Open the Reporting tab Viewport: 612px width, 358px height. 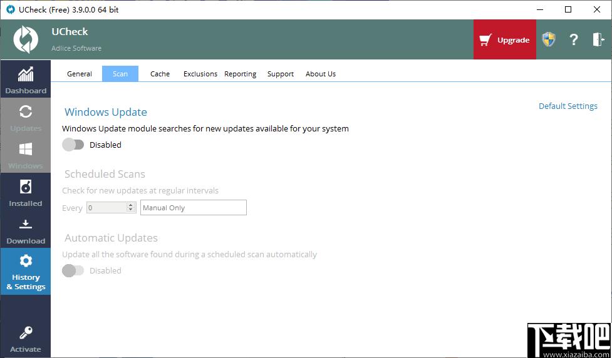coord(240,74)
